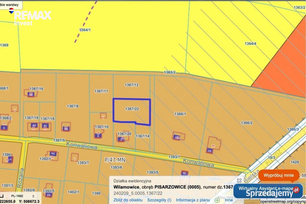Click building marker 6 on parcel 1368/2
The height and width of the screenshot is (204, 306).
tap(4, 128)
